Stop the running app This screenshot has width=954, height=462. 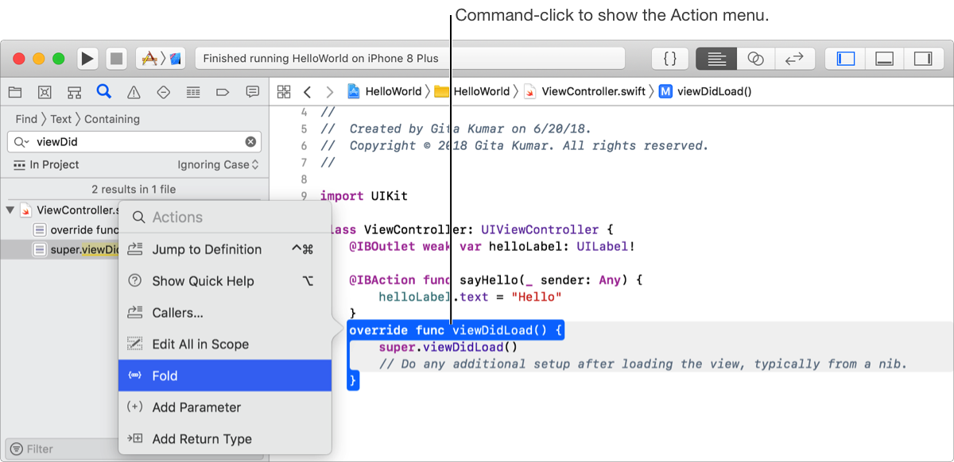[x=117, y=58]
